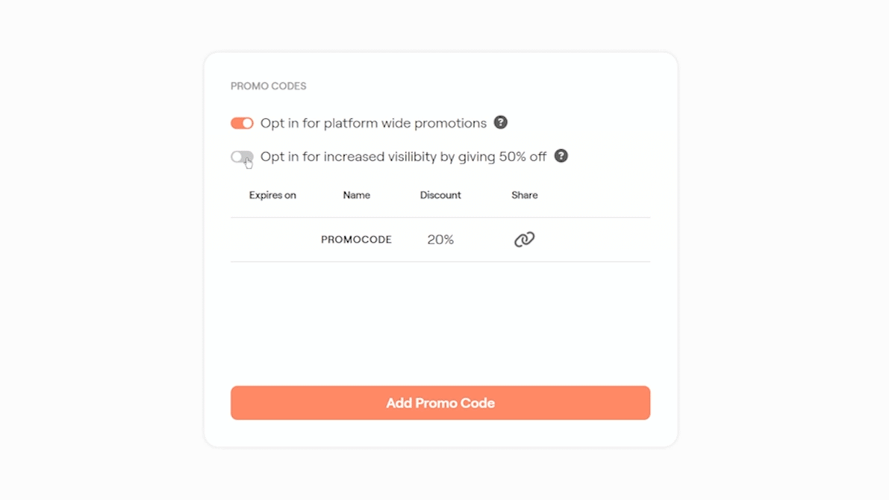Enable increased visibility by giving 50% off
The image size is (889, 500).
(x=241, y=157)
